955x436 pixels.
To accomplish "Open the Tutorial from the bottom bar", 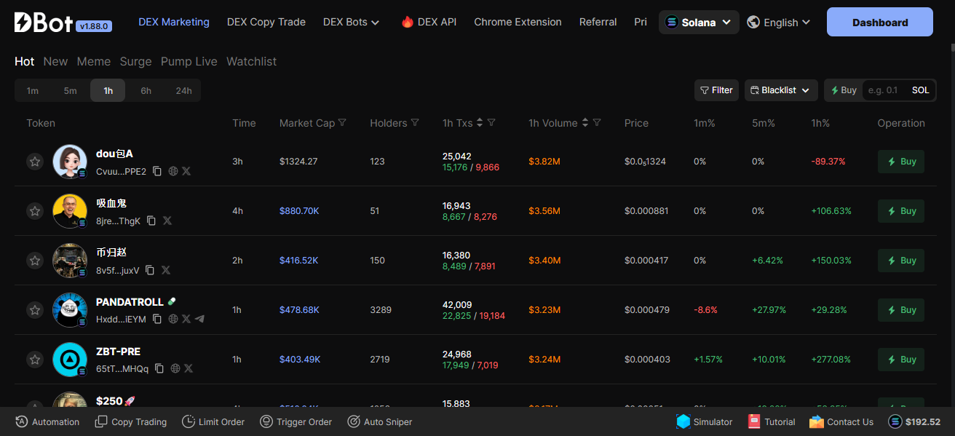I will 771,421.
